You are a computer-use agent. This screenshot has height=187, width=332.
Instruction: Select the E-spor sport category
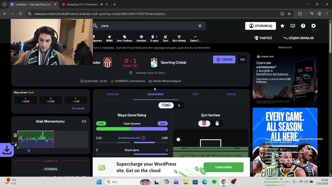pos(154,38)
